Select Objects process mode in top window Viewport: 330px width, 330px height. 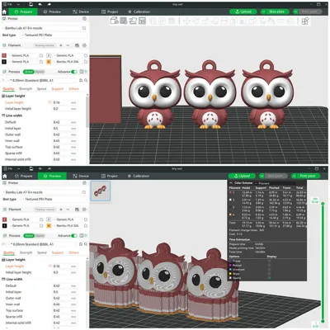[x=40, y=72]
